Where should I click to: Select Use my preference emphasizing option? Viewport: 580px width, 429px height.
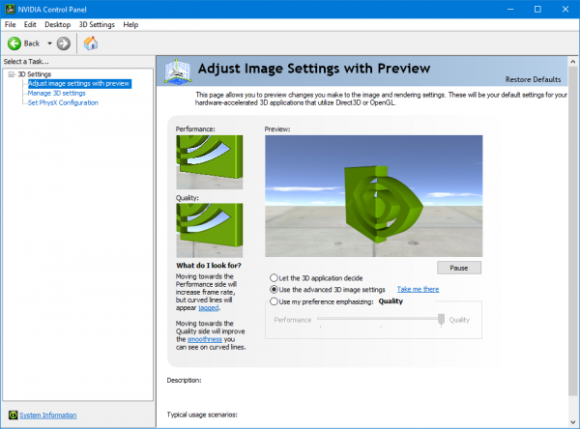(274, 301)
